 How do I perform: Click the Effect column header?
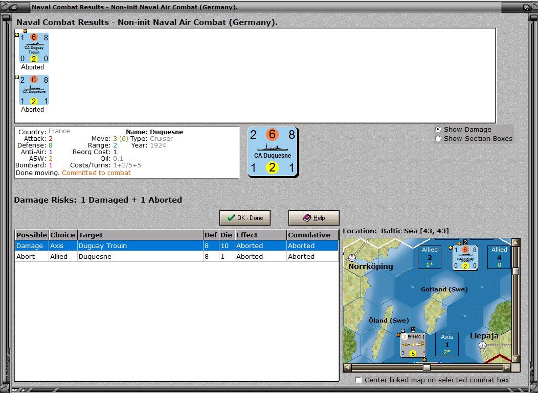click(261, 235)
